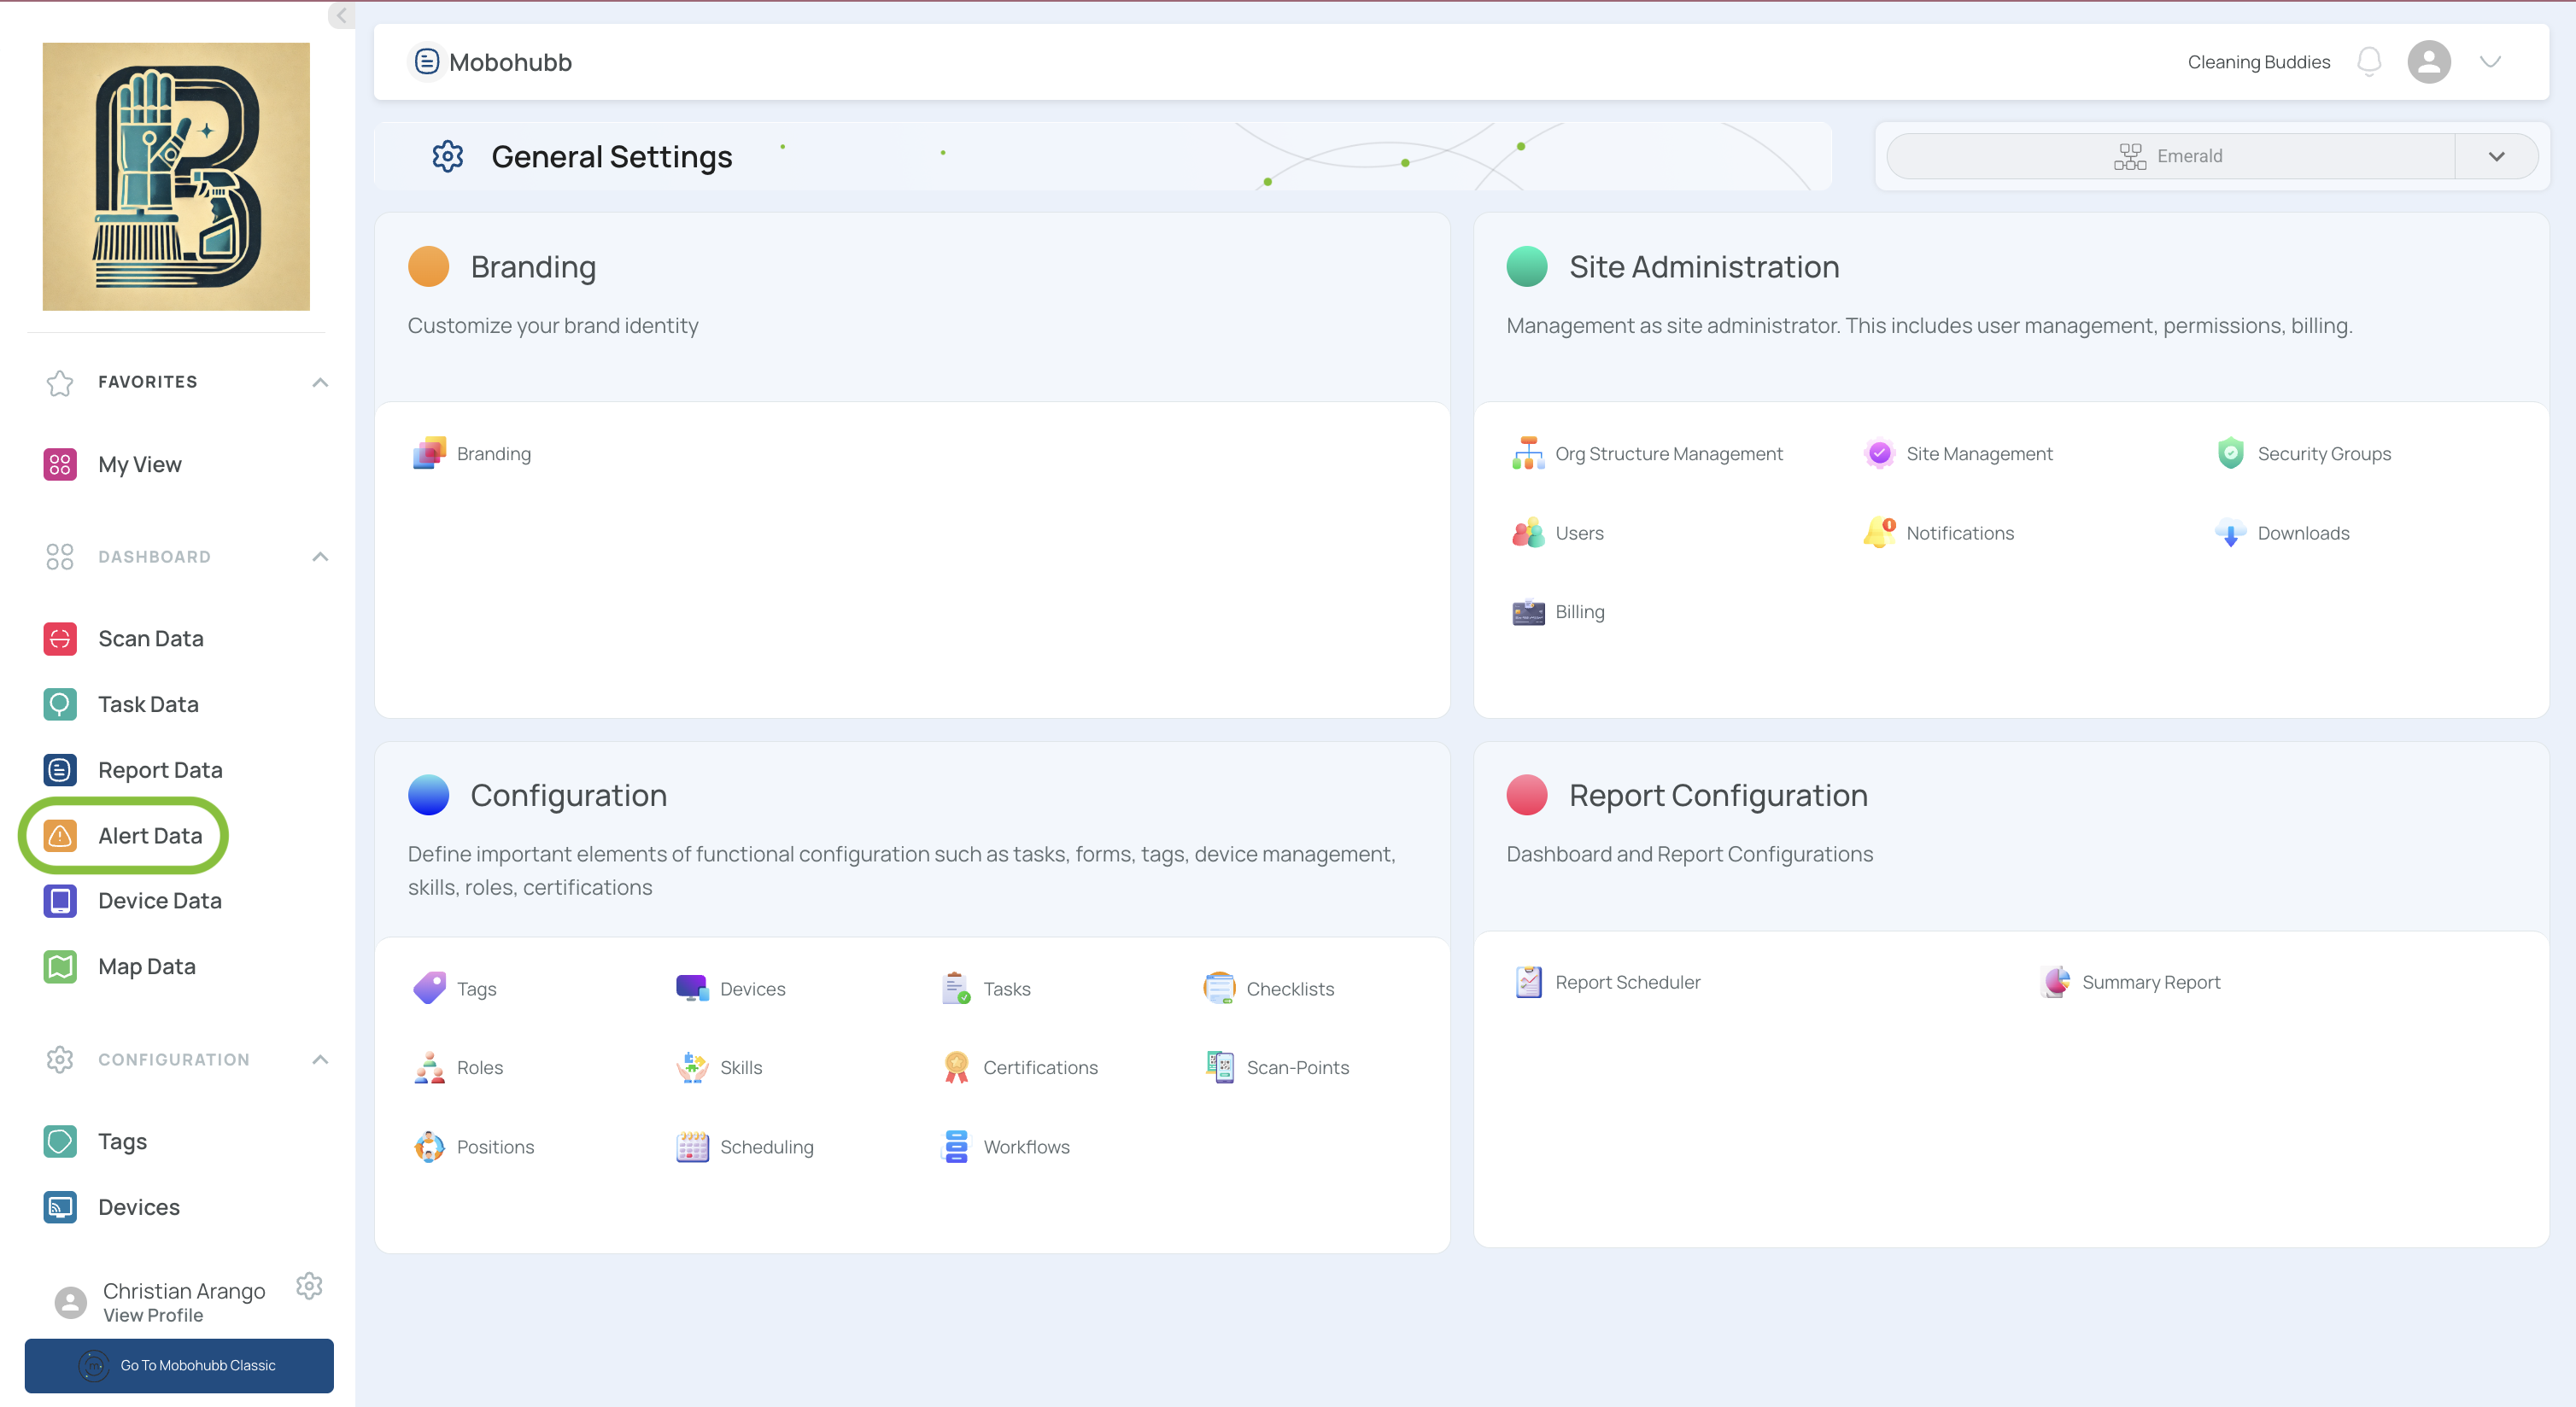Screen dimensions: 2576x1407
Task: Click the notification bell icon
Action: click(x=2368, y=62)
